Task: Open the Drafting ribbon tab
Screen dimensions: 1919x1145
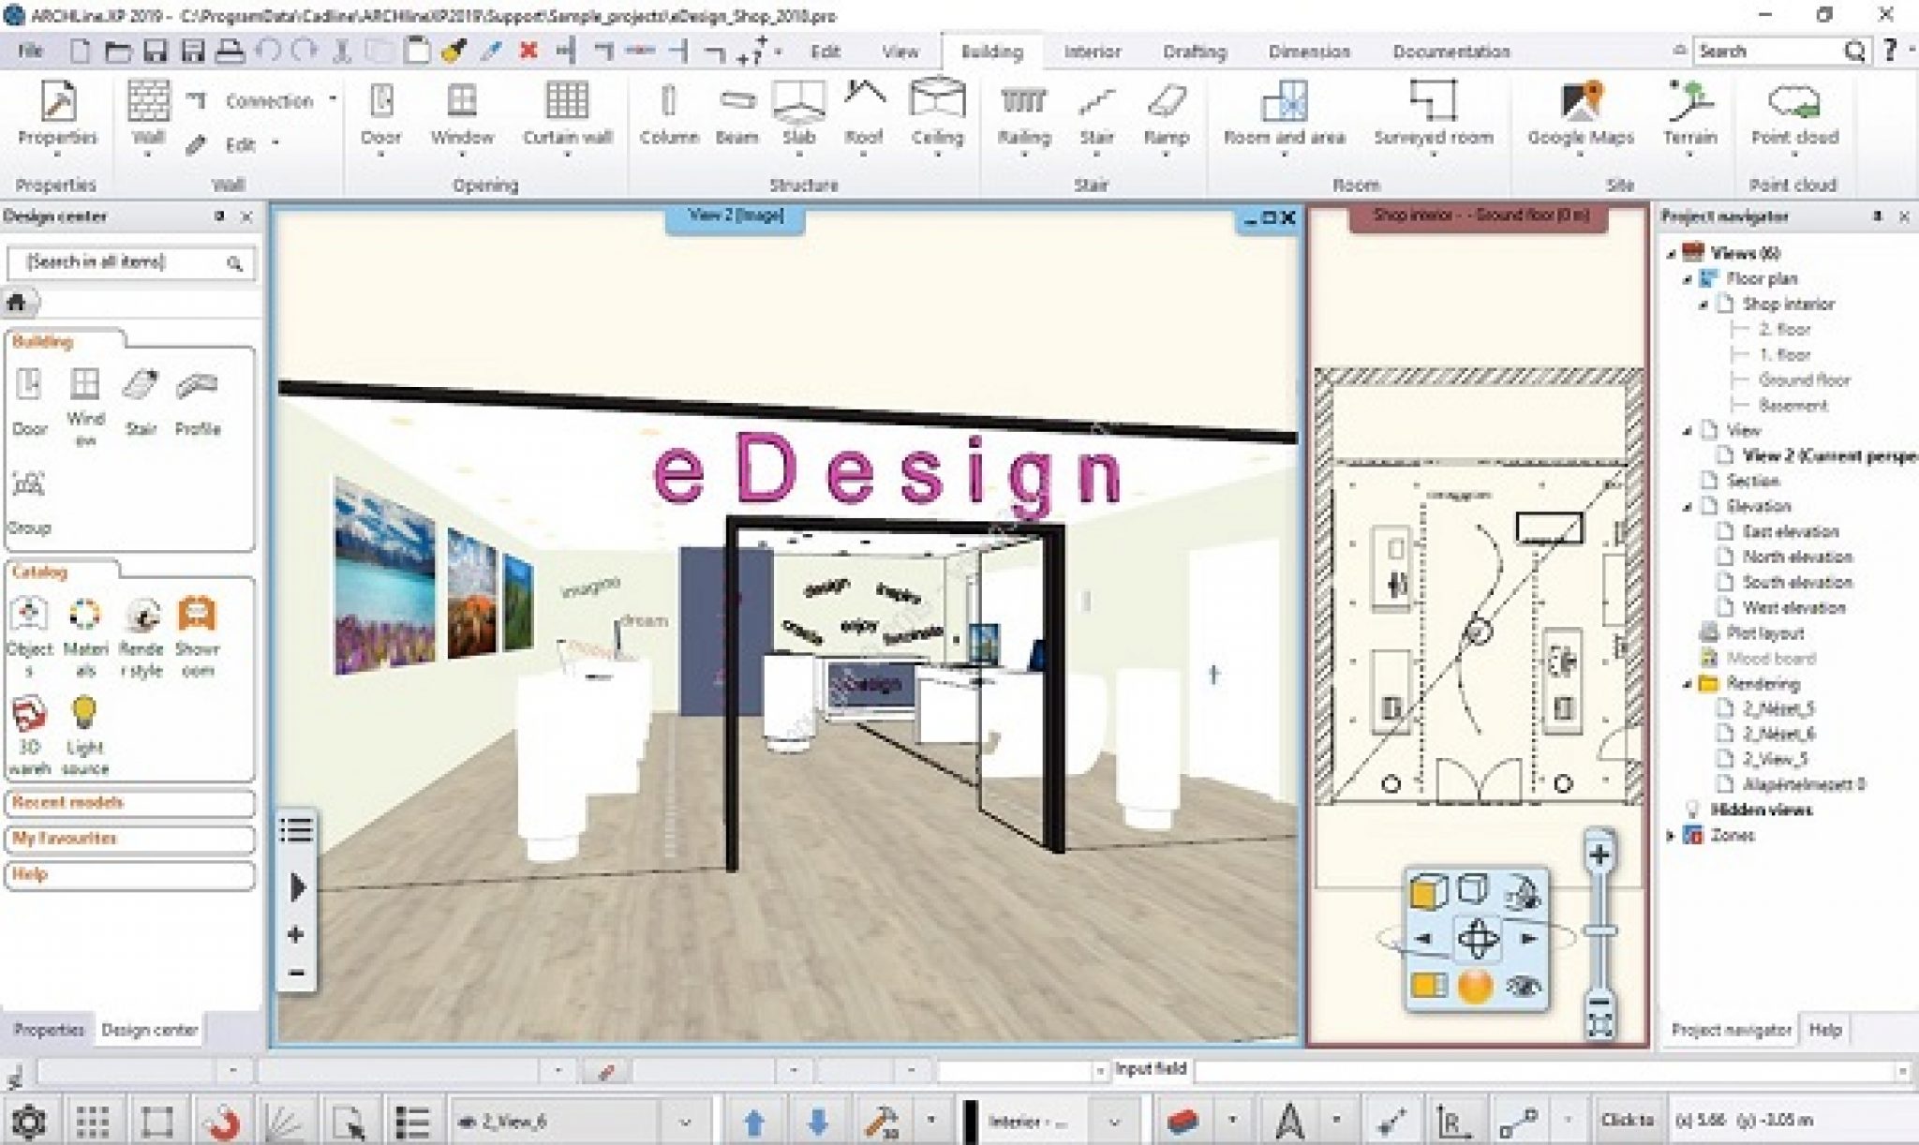Action: click(1194, 52)
